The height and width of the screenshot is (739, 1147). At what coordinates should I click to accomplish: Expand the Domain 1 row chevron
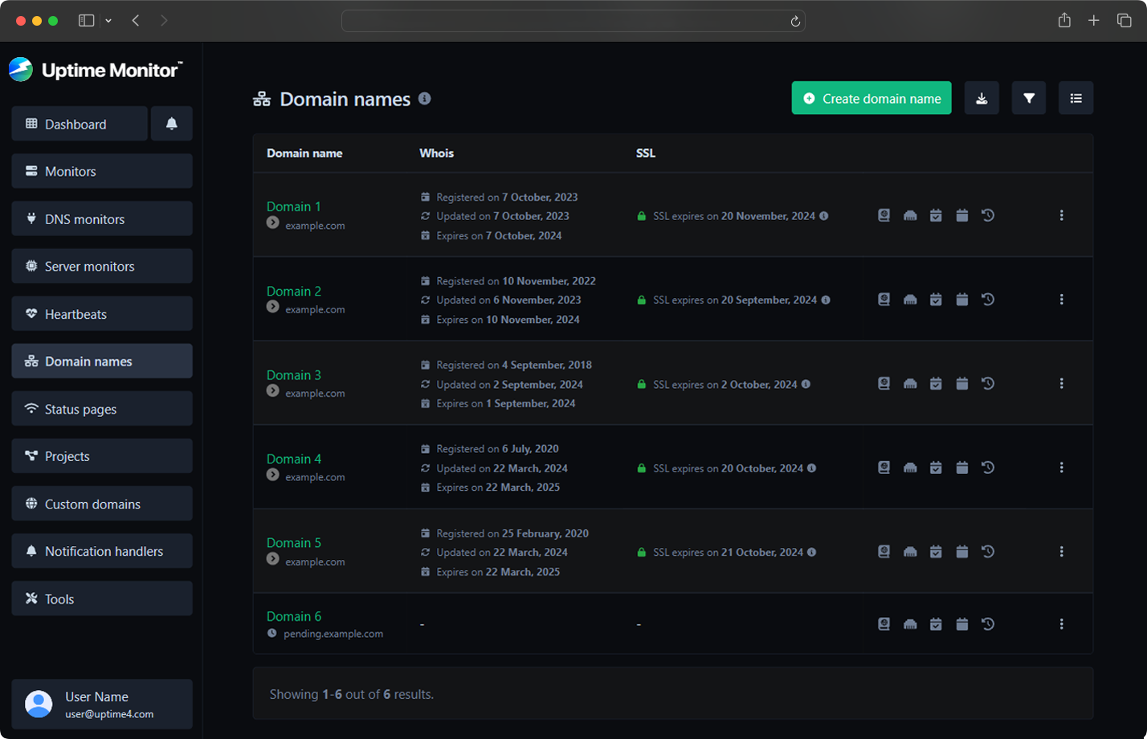[x=271, y=223]
